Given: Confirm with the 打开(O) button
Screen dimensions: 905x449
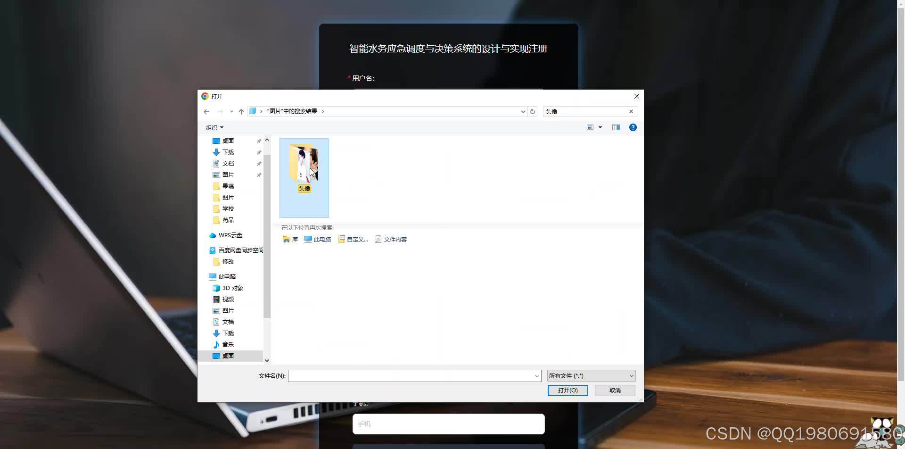Looking at the screenshot, I should tap(568, 390).
